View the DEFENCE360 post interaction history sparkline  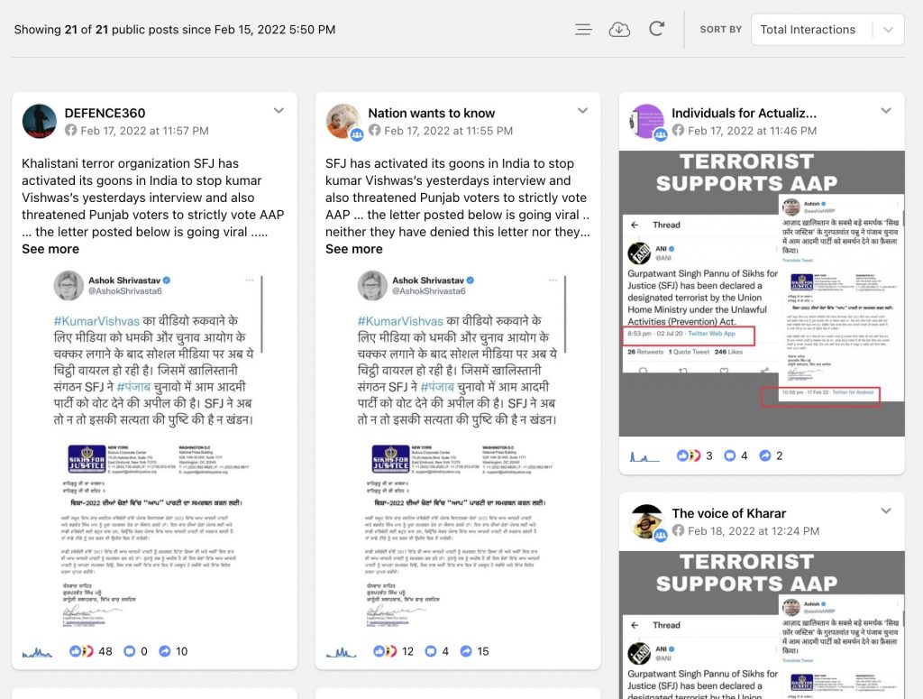[37, 652]
